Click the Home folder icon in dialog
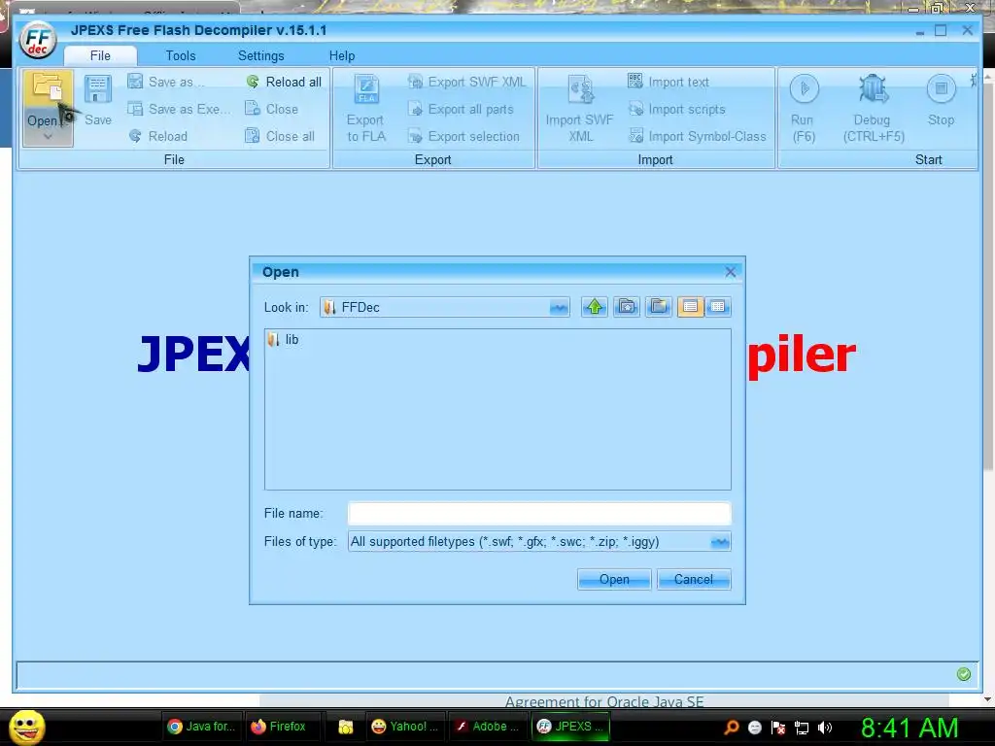Image resolution: width=995 pixels, height=746 pixels. point(627,307)
